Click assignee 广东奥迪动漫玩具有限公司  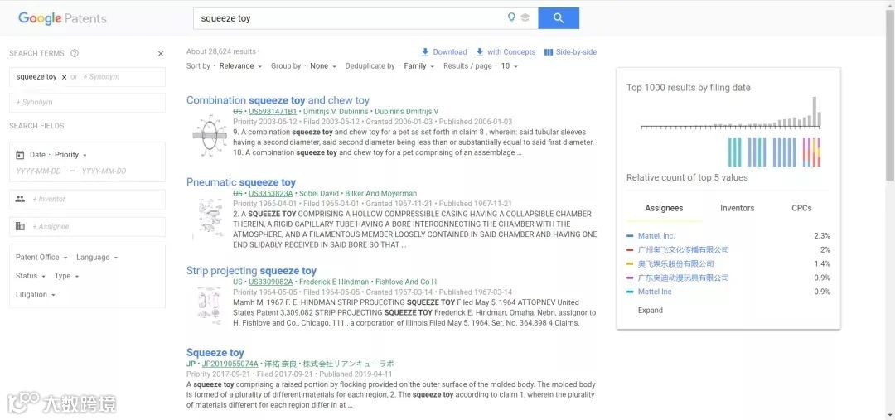pos(683,278)
